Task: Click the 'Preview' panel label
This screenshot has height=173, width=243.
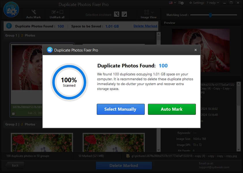Action: tap(169, 23)
